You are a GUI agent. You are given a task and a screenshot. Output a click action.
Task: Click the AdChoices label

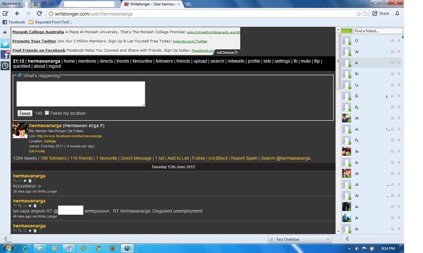point(227,53)
